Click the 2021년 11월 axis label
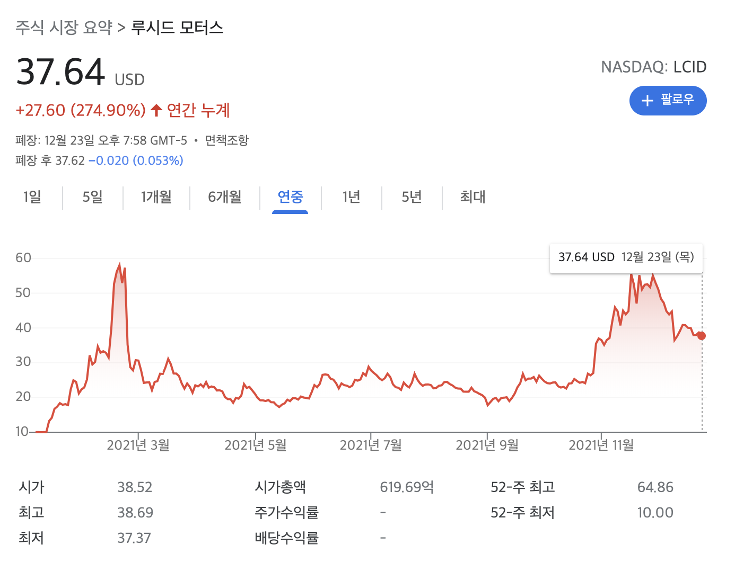 point(601,445)
